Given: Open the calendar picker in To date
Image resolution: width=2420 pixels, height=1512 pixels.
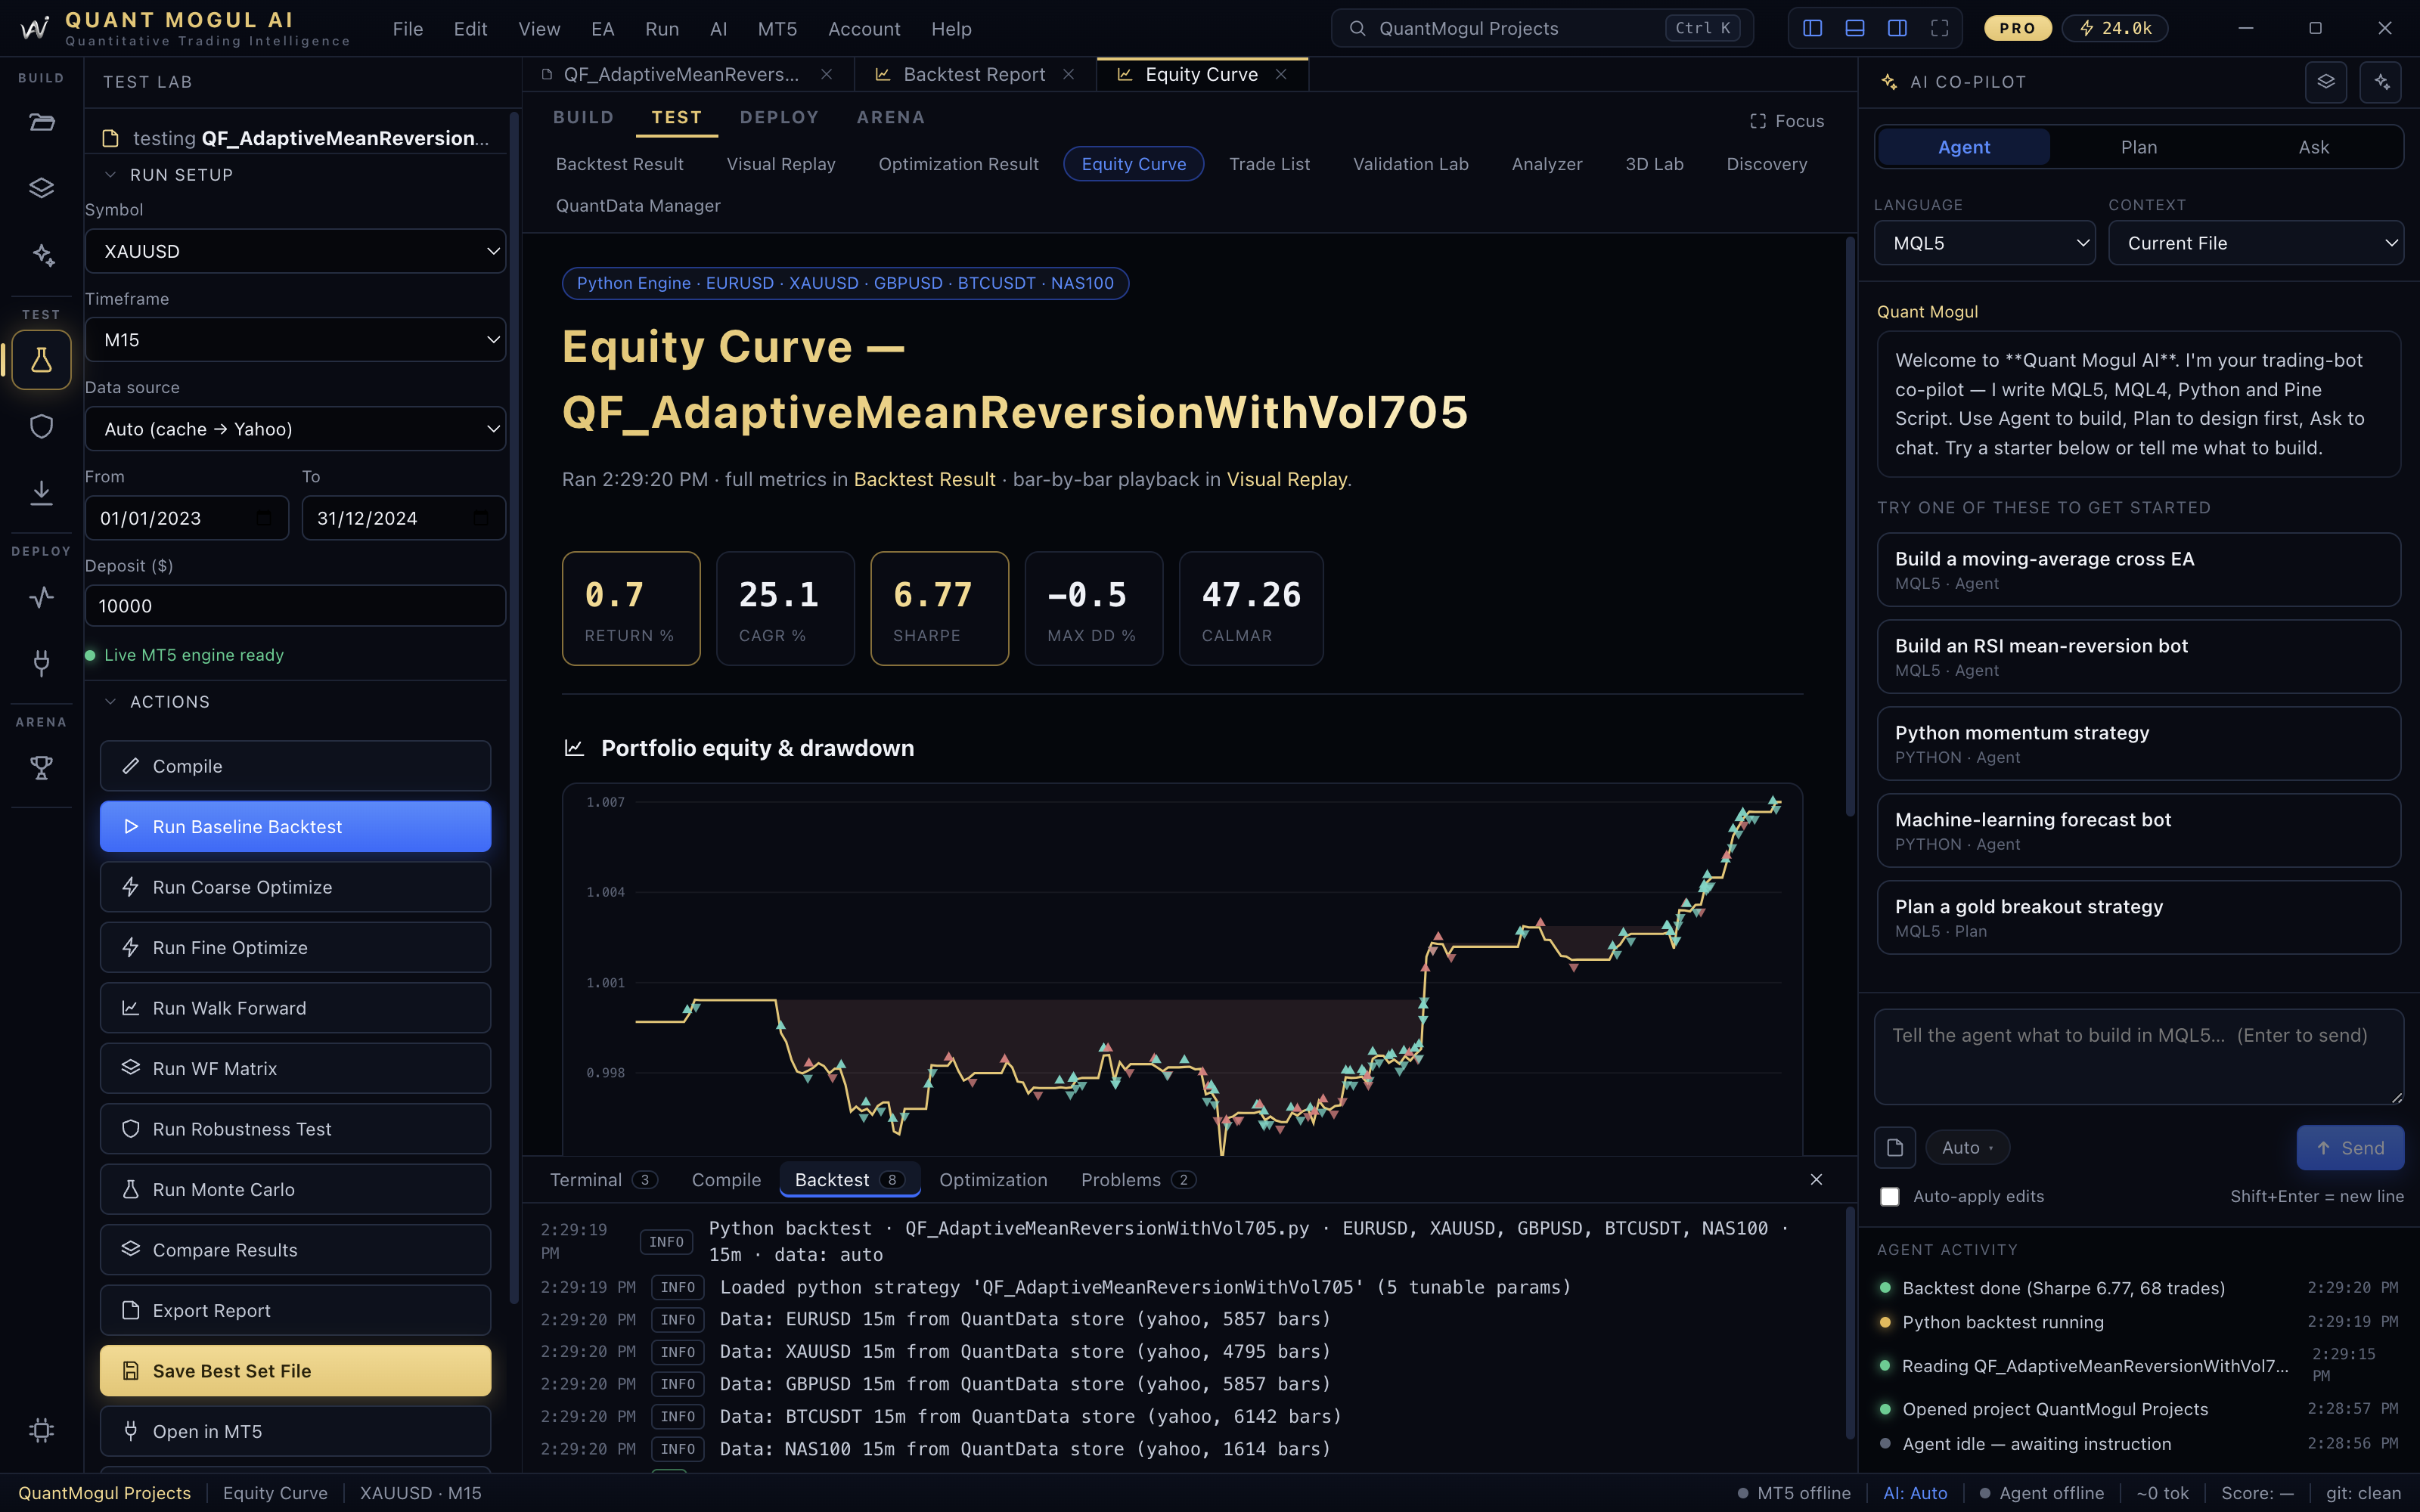Looking at the screenshot, I should 481,518.
